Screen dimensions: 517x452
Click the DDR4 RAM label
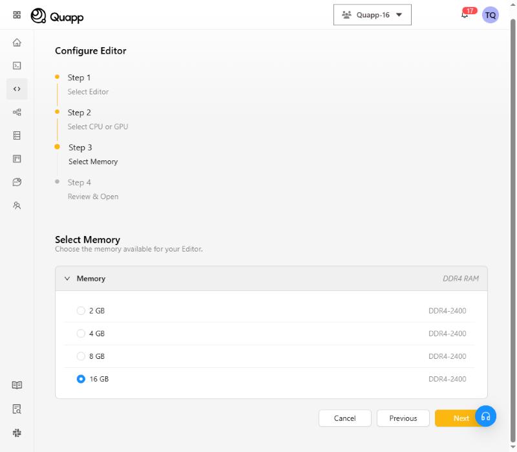(x=461, y=279)
